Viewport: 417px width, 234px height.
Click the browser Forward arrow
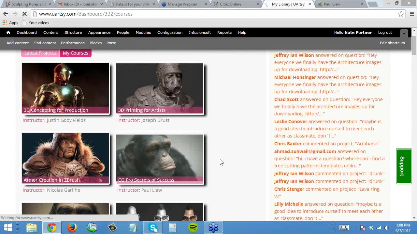tap(15, 14)
